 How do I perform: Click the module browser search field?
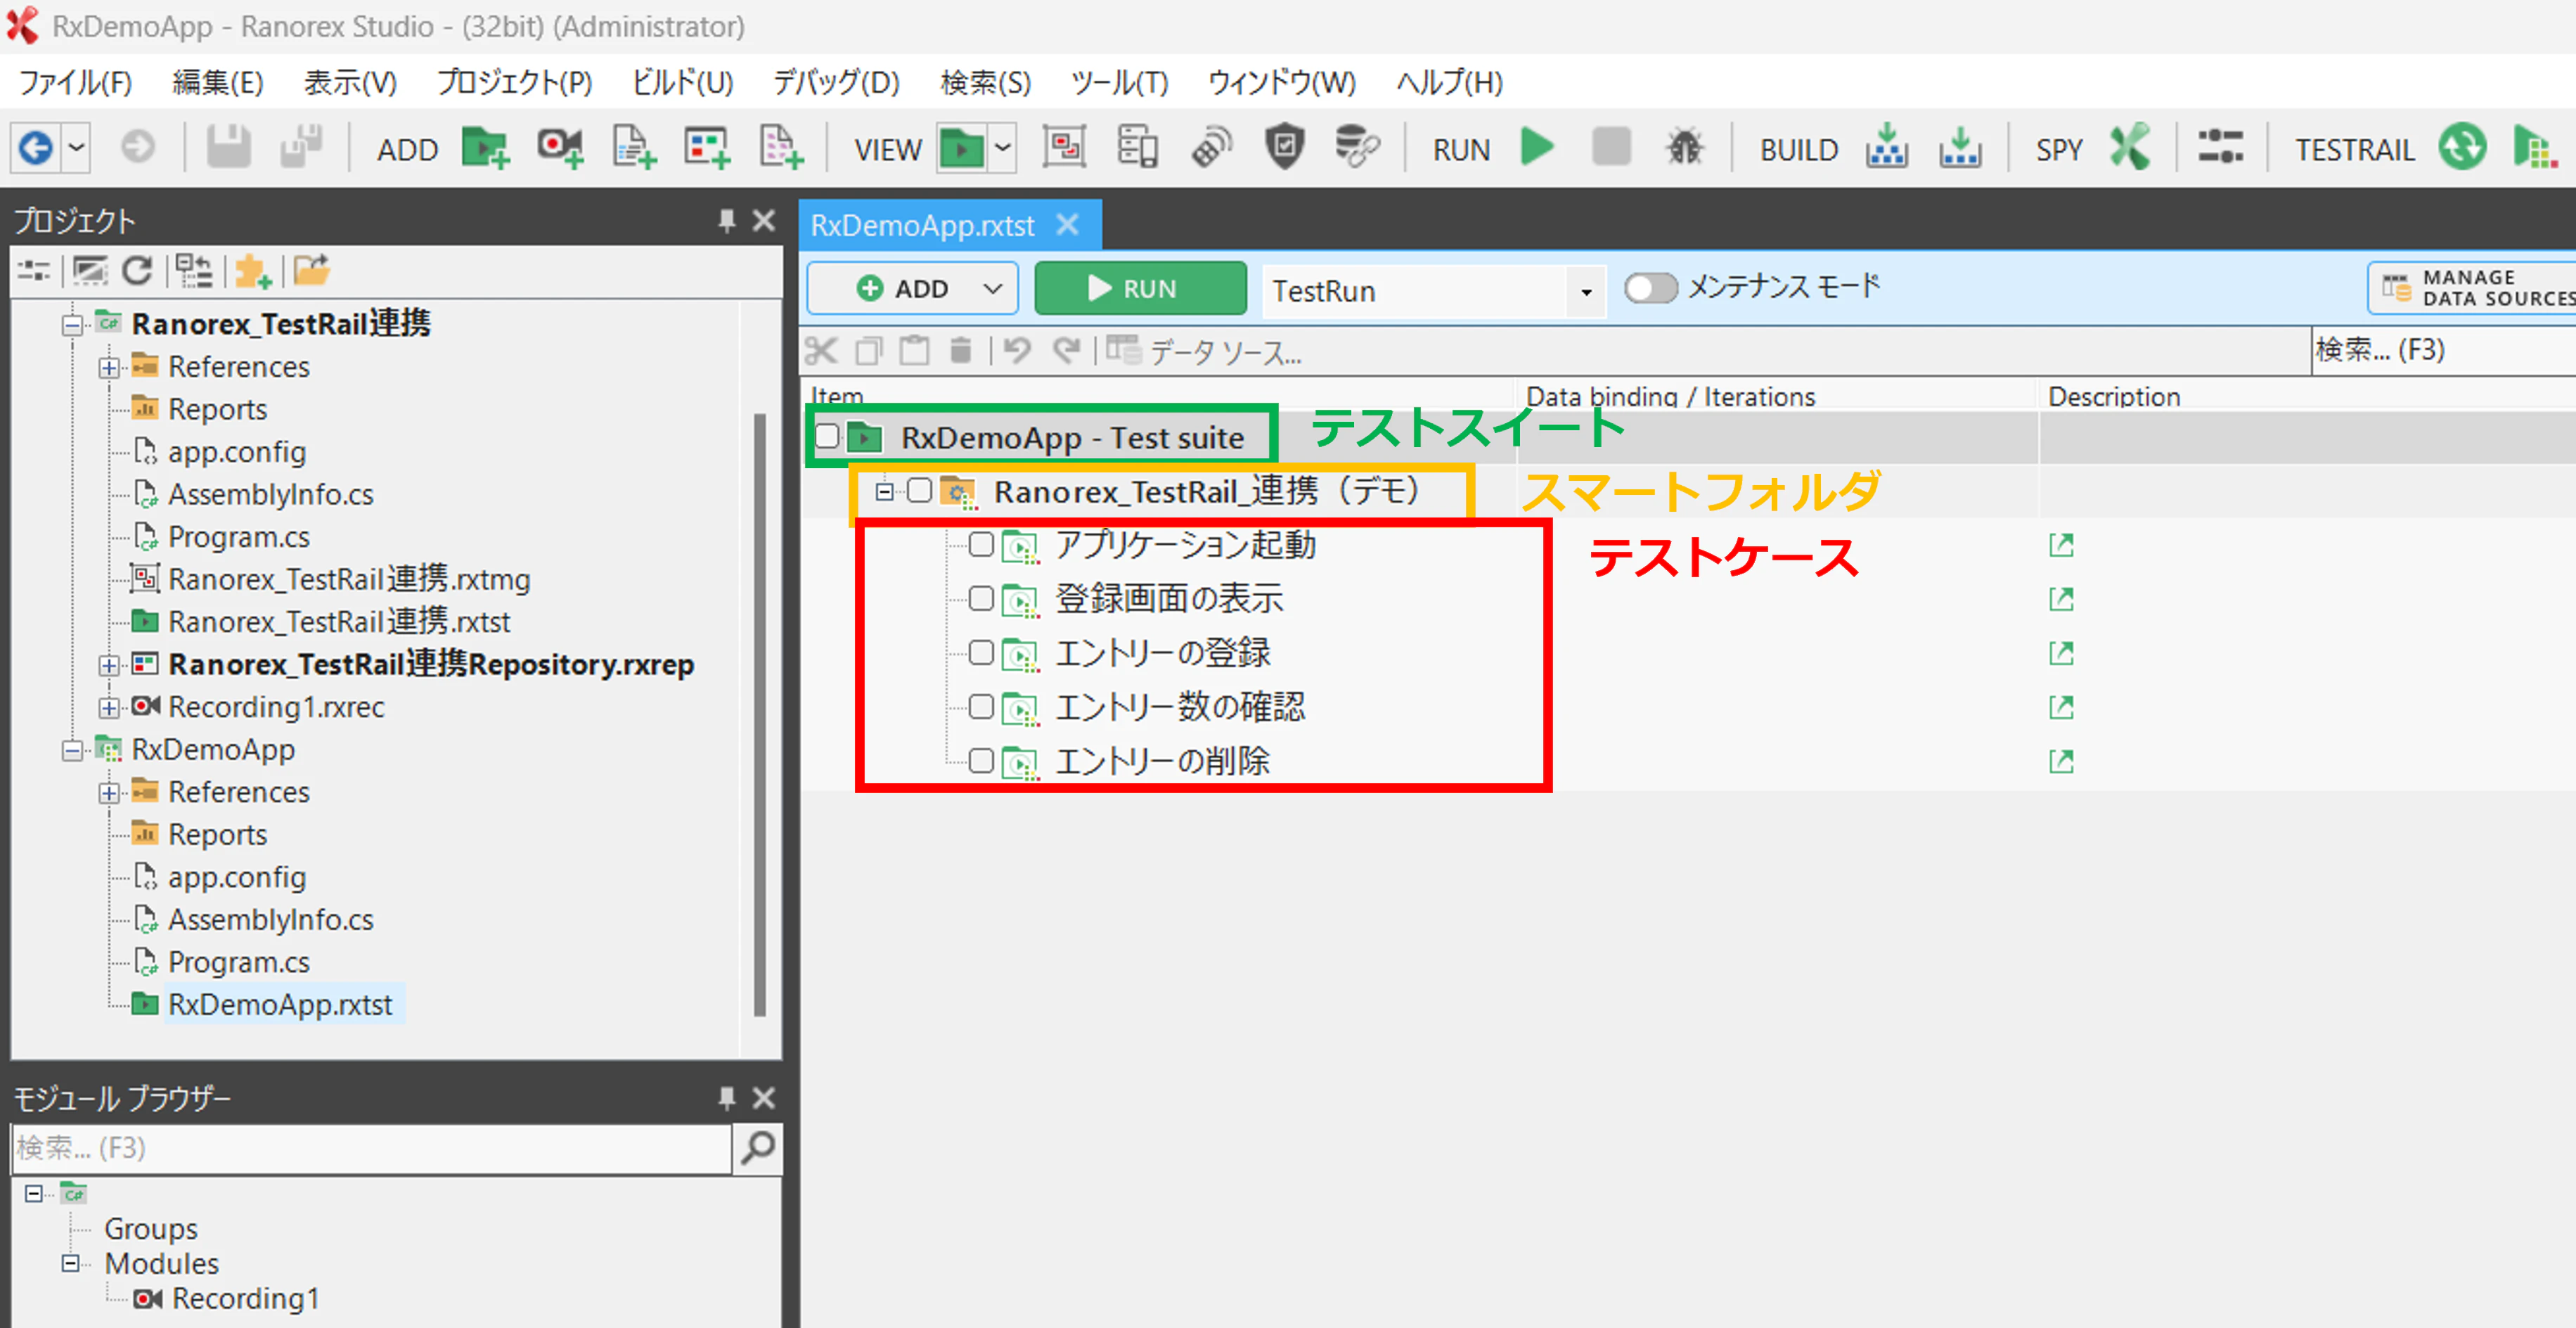[371, 1148]
